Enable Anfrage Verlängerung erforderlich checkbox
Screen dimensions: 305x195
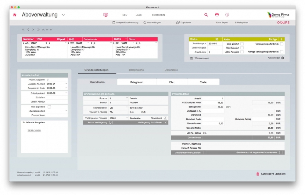pyautogui.click(x=282, y=52)
